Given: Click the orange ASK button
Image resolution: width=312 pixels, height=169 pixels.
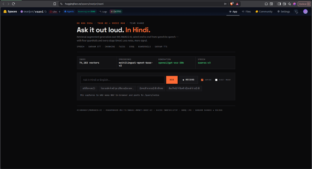Looking at the screenshot, I should pyautogui.click(x=172, y=80).
